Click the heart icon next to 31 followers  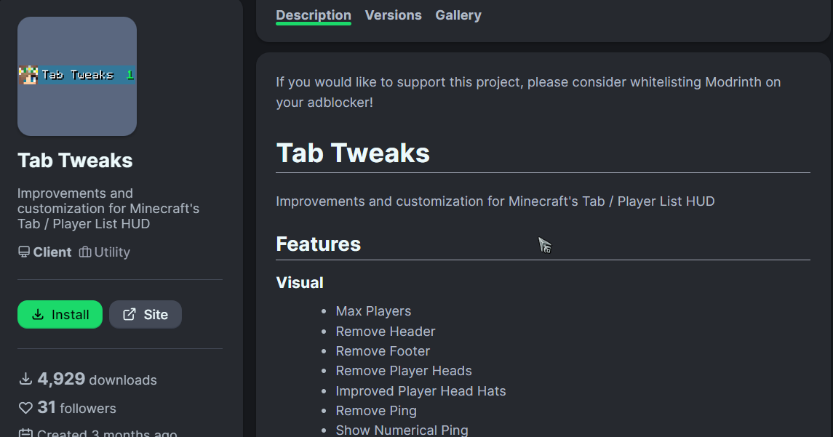pos(25,408)
